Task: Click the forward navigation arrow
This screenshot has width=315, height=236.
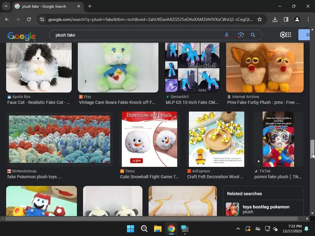Action: point(18,19)
